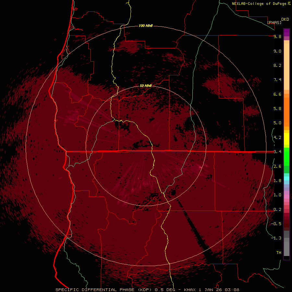Screen dimensions: 292x292
Task: Click the 9.0 legend value
Action: click(x=277, y=51)
